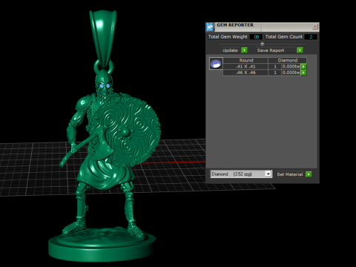Click the blue gem eyes on the helmet
The width and height of the screenshot is (356, 267).
click(x=105, y=86)
